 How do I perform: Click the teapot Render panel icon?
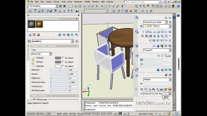coord(137,75)
